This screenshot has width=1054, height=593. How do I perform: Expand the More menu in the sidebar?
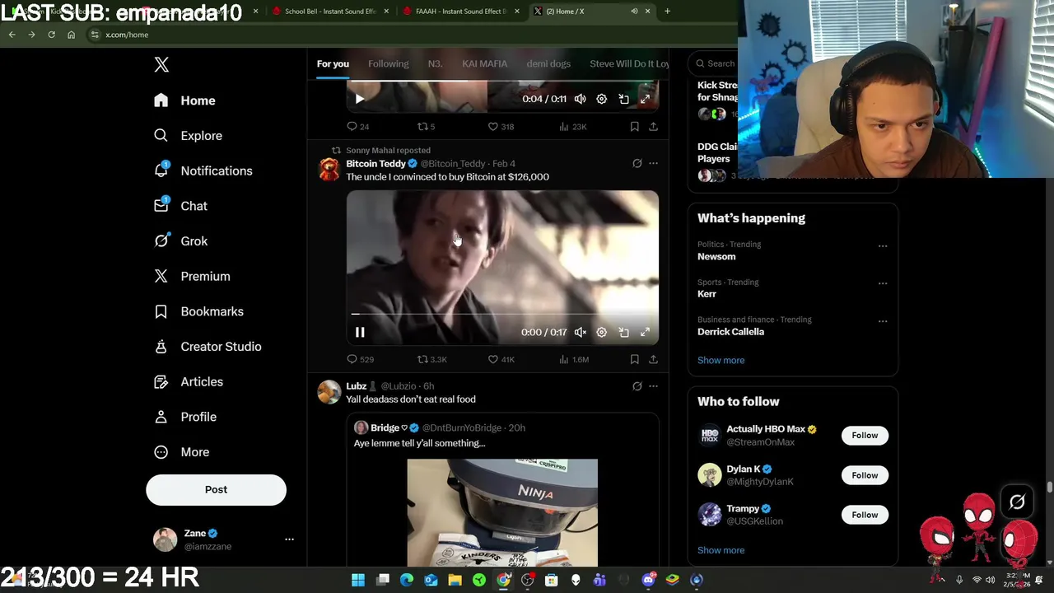click(x=182, y=452)
